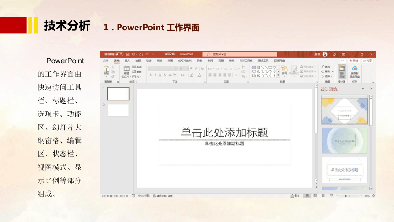Open the Customize Quick Access Toolbar dropdown
The width and height of the screenshot is (394, 222).
(153, 54)
